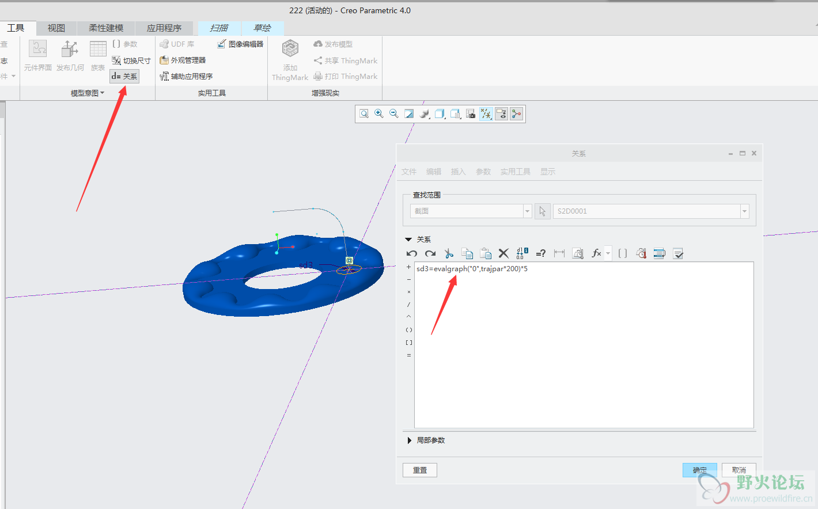This screenshot has height=509, width=818.
Task: Switch to the 应用程序 ribbon tab
Action: pos(164,28)
